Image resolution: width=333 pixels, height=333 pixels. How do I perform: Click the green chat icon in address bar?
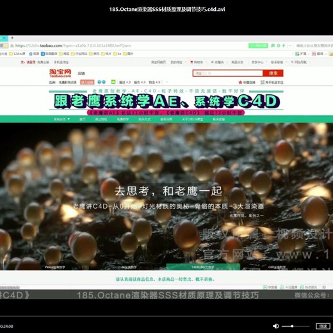pos(273,45)
